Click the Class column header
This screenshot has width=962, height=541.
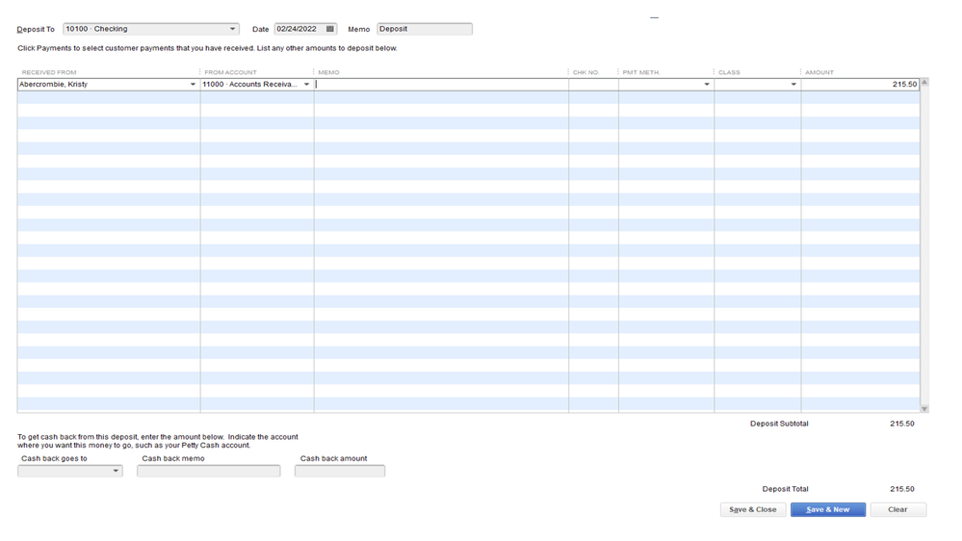730,72
